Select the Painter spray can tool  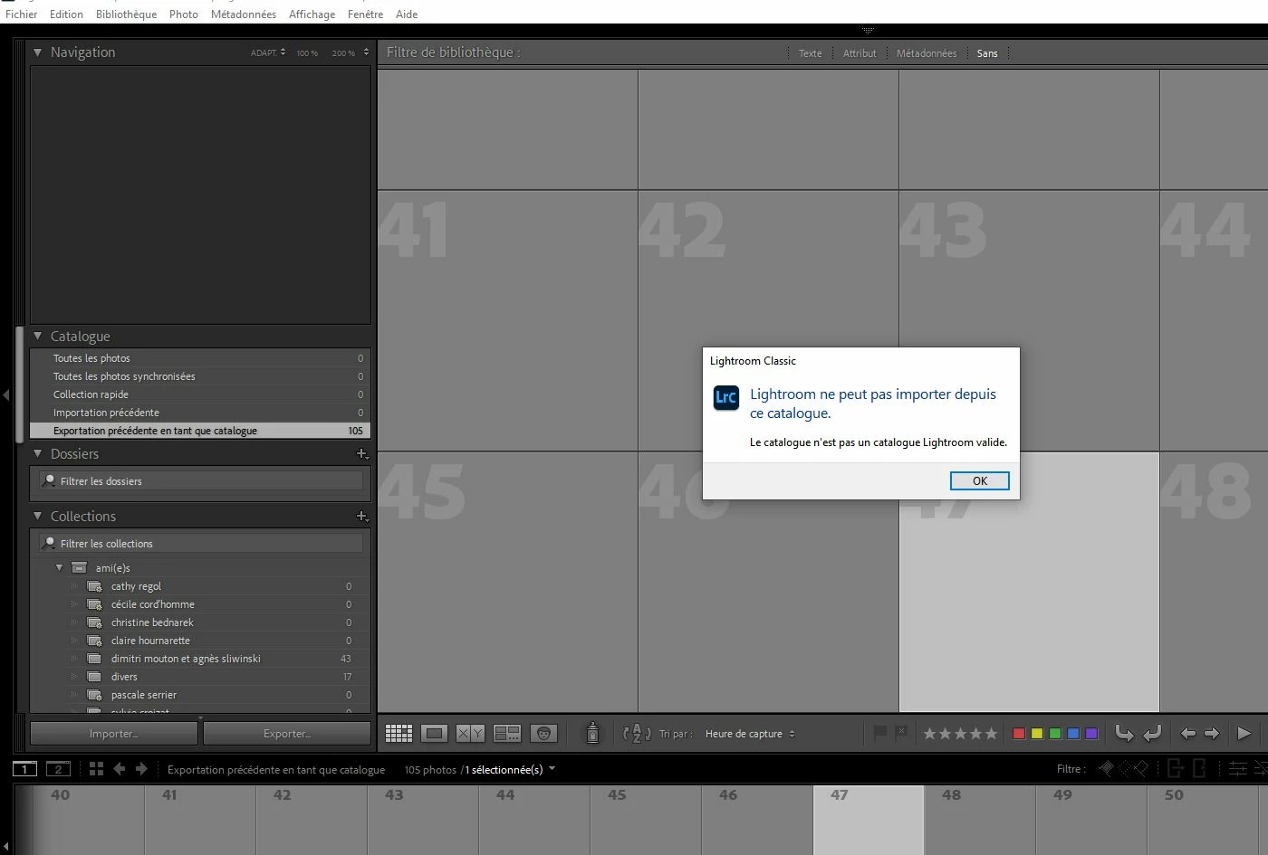(592, 733)
